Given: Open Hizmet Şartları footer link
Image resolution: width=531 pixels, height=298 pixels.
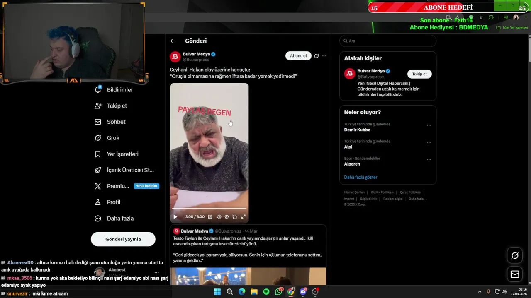Looking at the screenshot, I should pos(354,192).
